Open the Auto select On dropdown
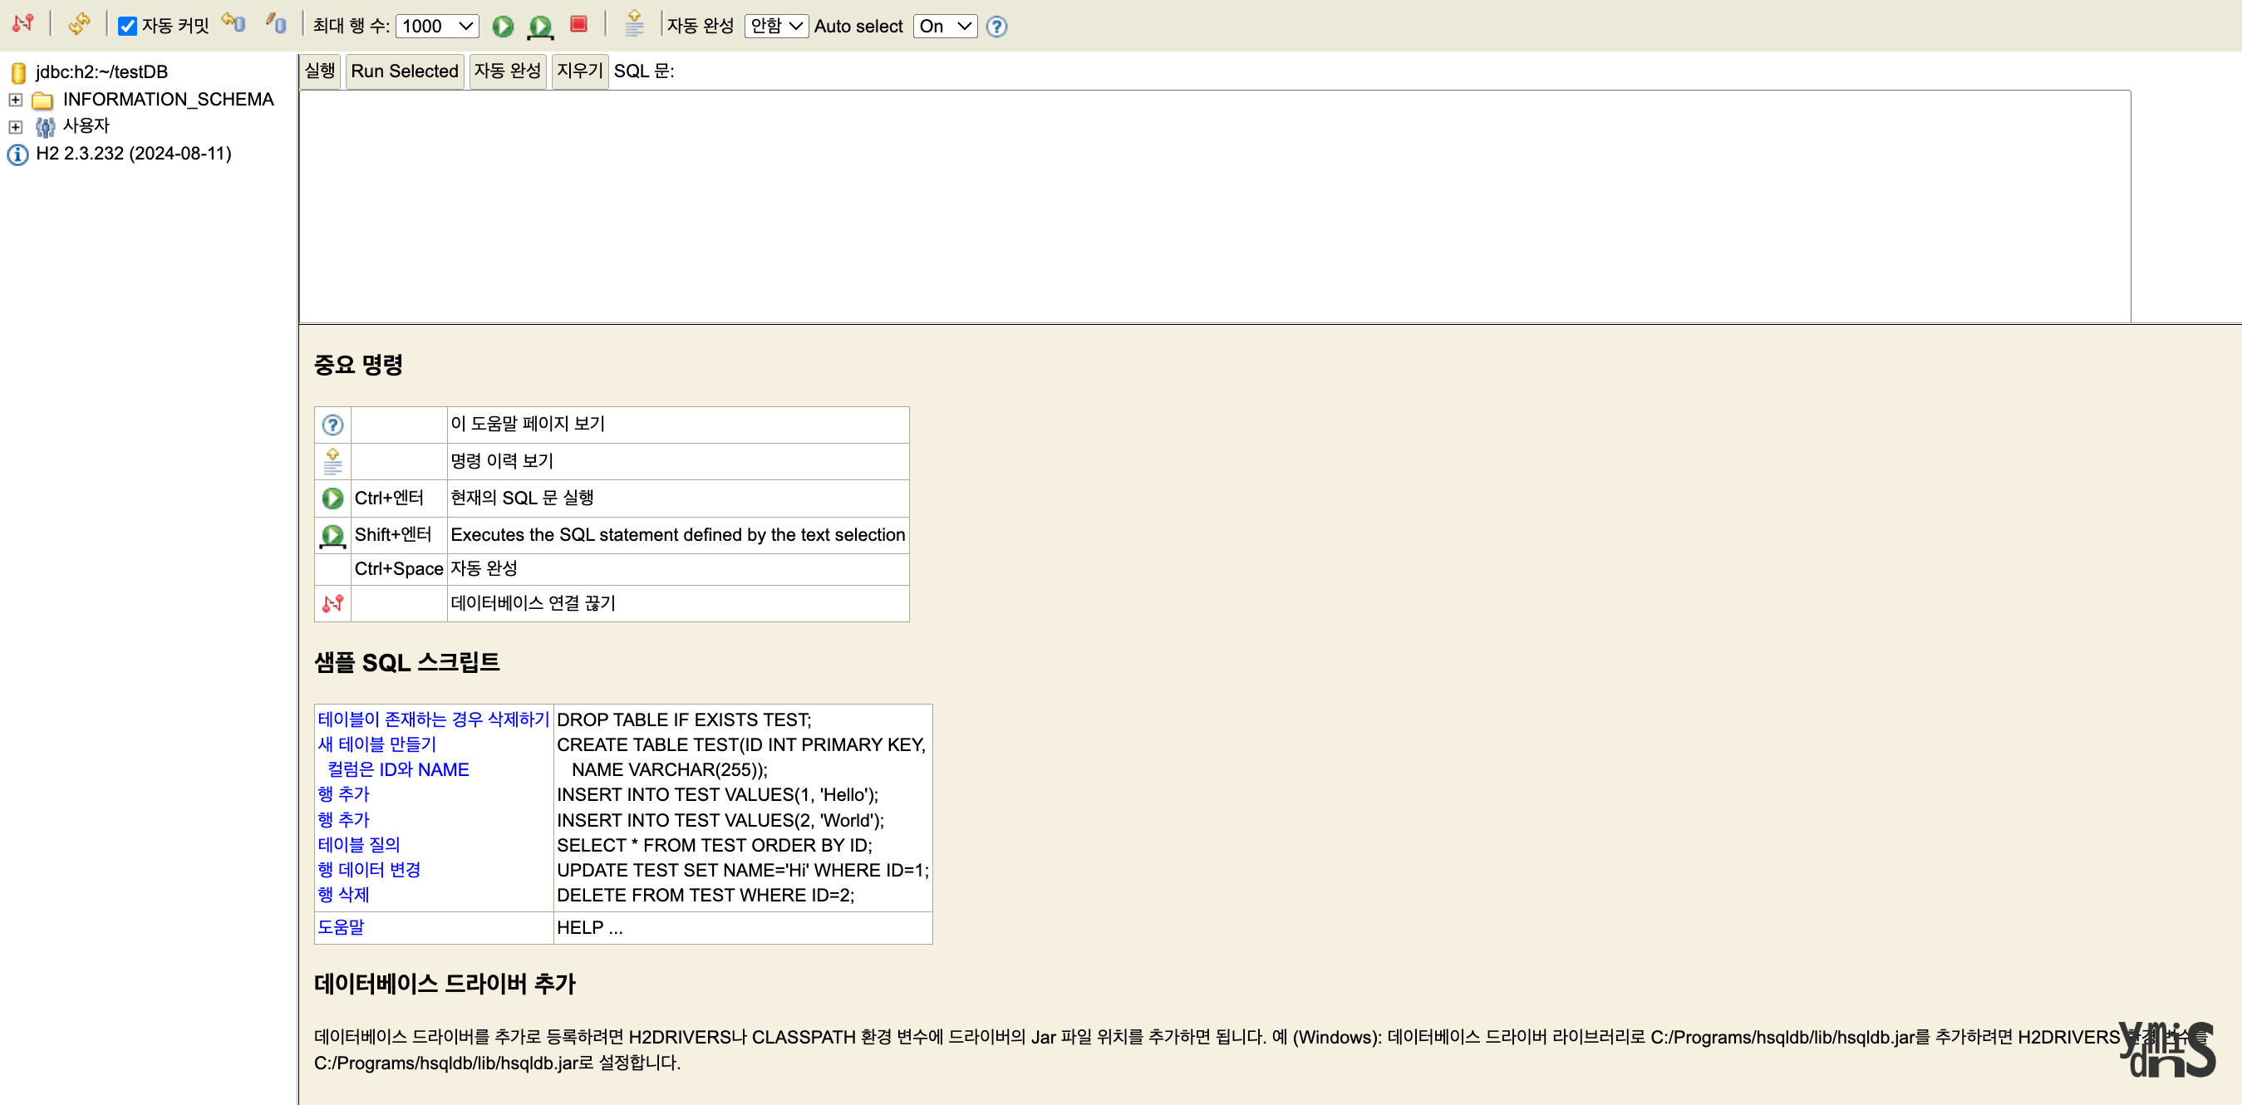The image size is (2242, 1105). point(944,26)
